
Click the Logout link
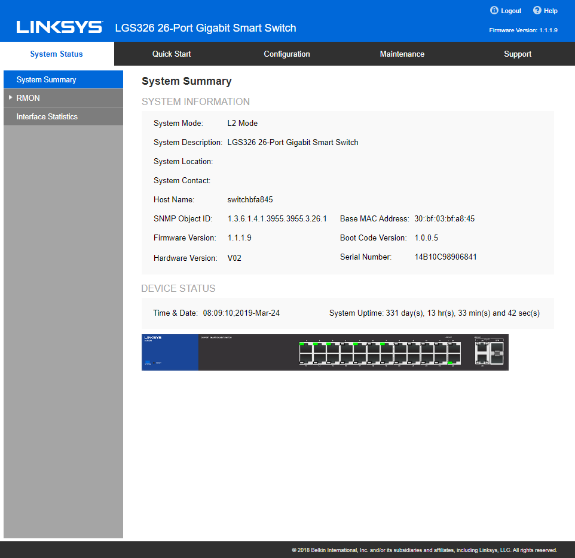[511, 11]
